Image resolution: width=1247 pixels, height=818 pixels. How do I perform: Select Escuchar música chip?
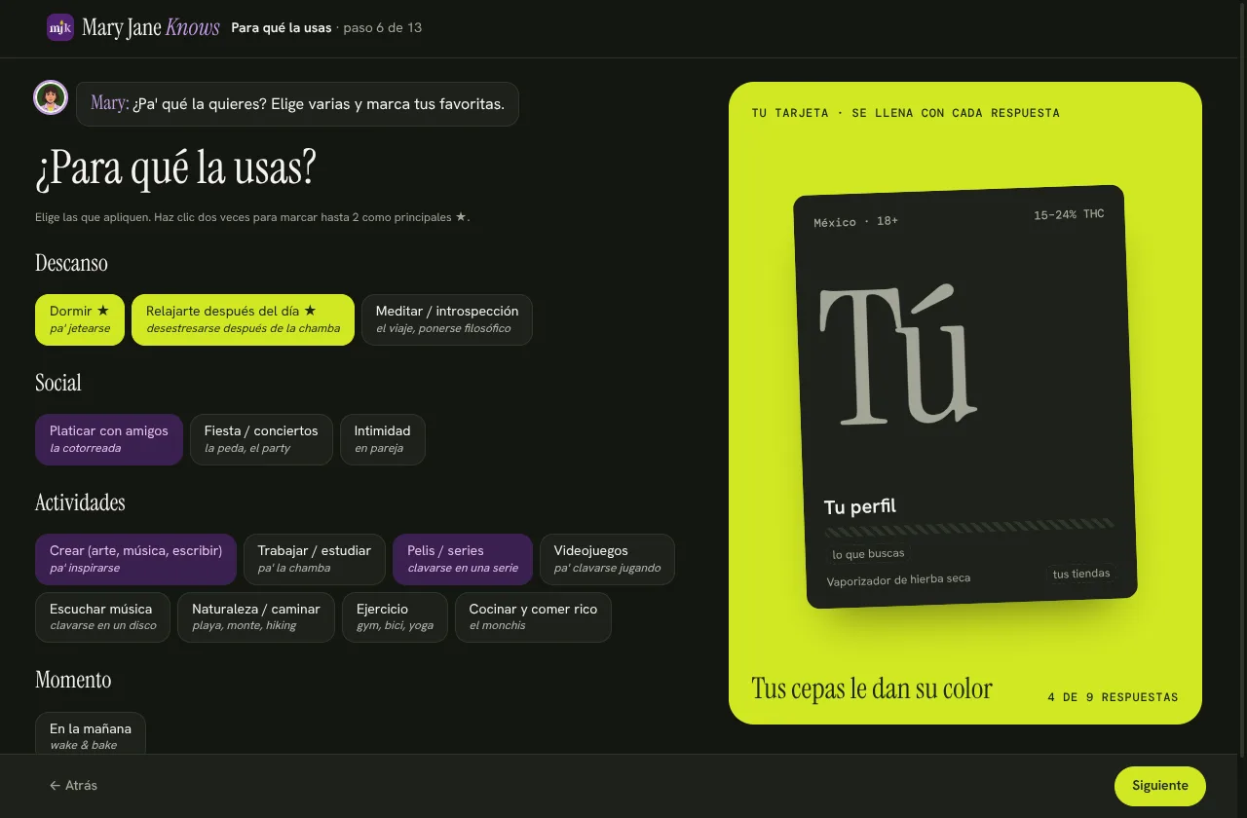tap(103, 617)
